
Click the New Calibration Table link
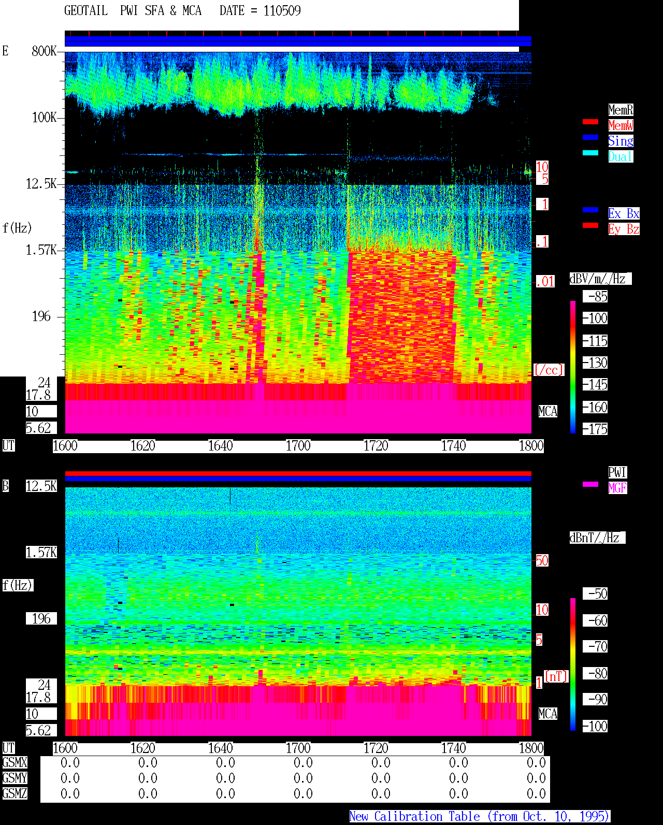pyautogui.click(x=480, y=816)
